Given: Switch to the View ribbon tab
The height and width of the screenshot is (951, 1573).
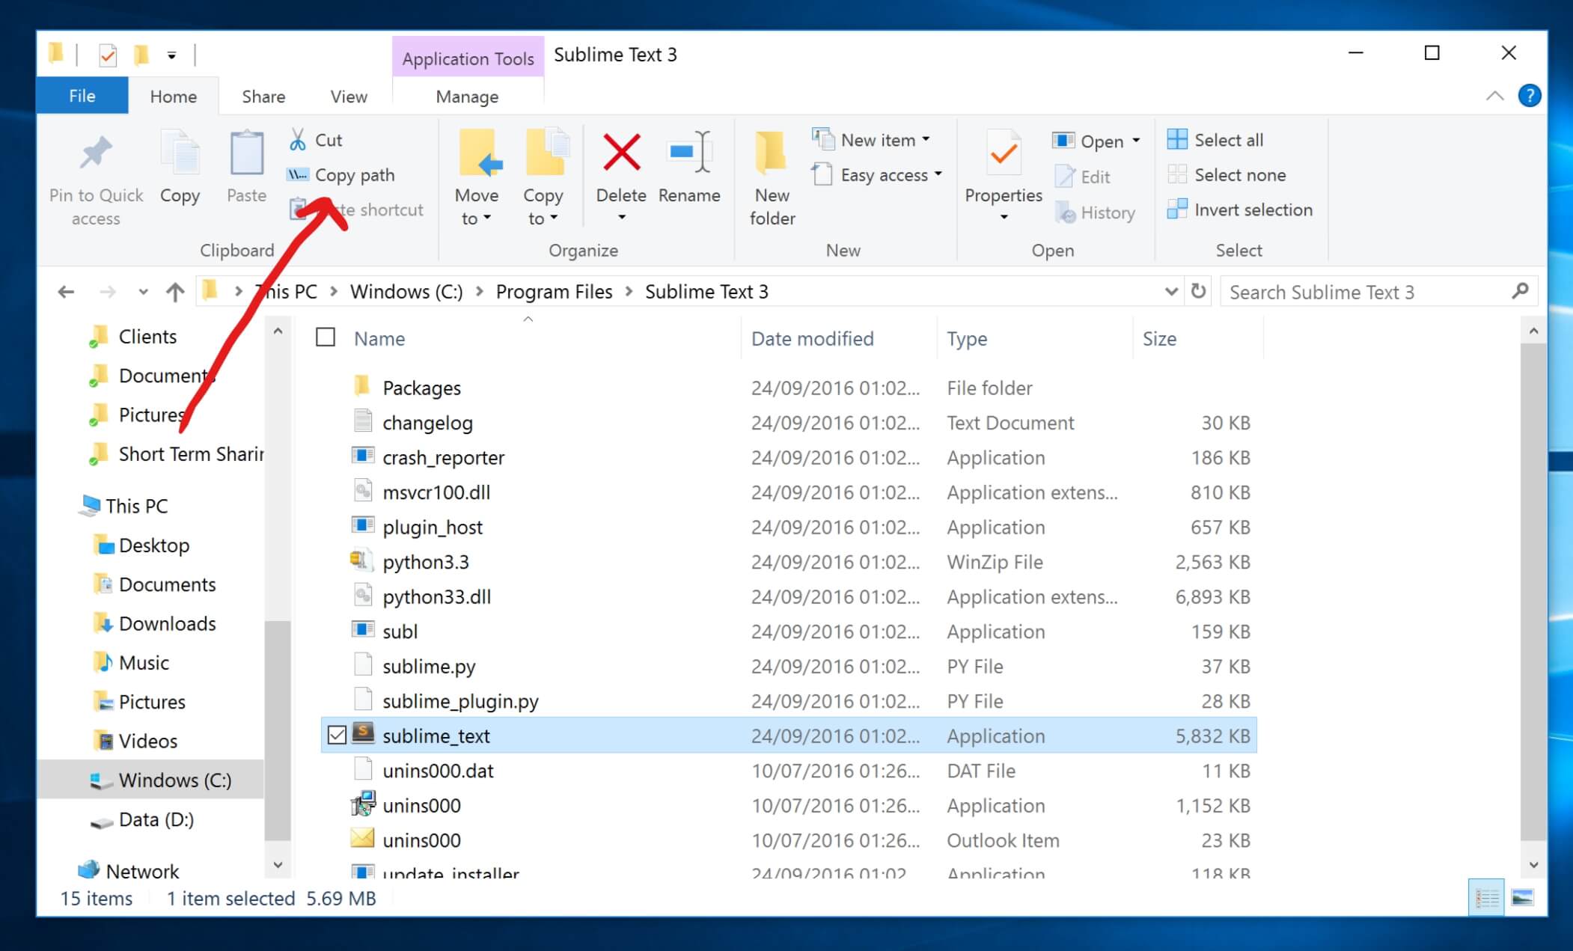Looking at the screenshot, I should [x=348, y=96].
